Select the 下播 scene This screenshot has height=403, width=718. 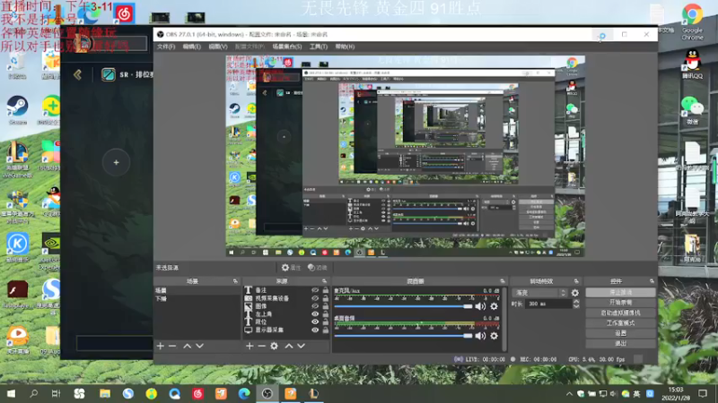[197, 298]
